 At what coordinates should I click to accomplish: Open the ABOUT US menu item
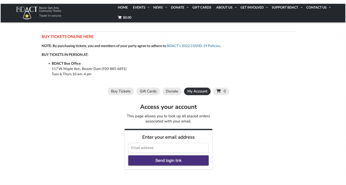[224, 7]
